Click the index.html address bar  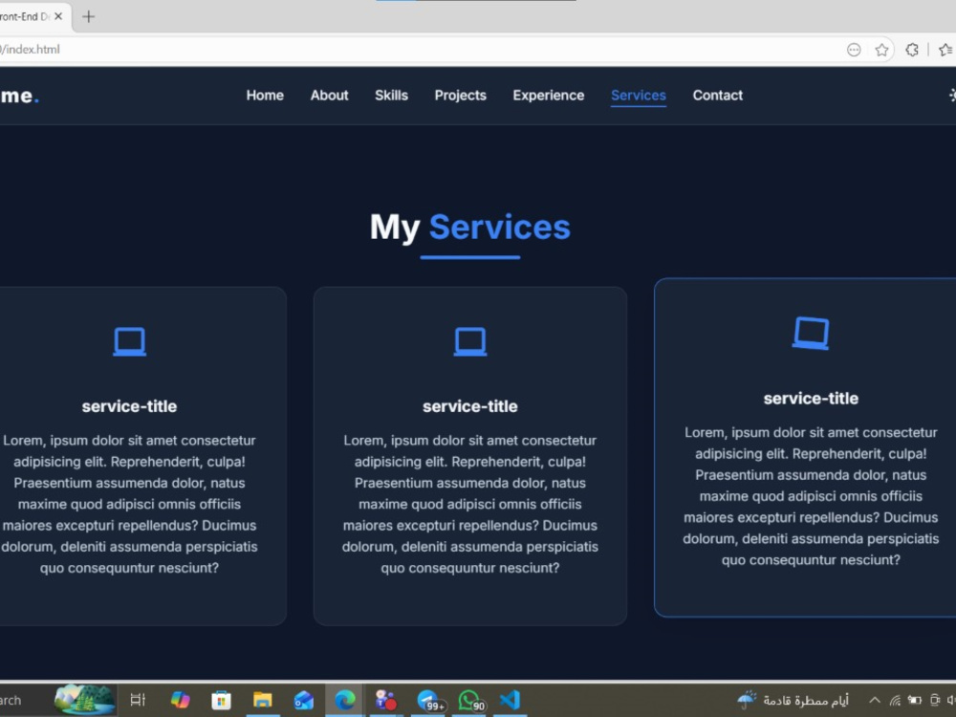(x=421, y=50)
